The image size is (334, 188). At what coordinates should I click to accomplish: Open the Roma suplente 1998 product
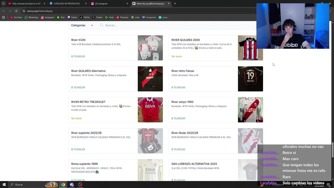click(116, 170)
